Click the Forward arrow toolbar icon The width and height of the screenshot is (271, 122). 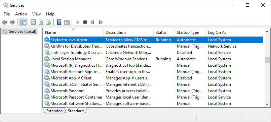click(12, 22)
